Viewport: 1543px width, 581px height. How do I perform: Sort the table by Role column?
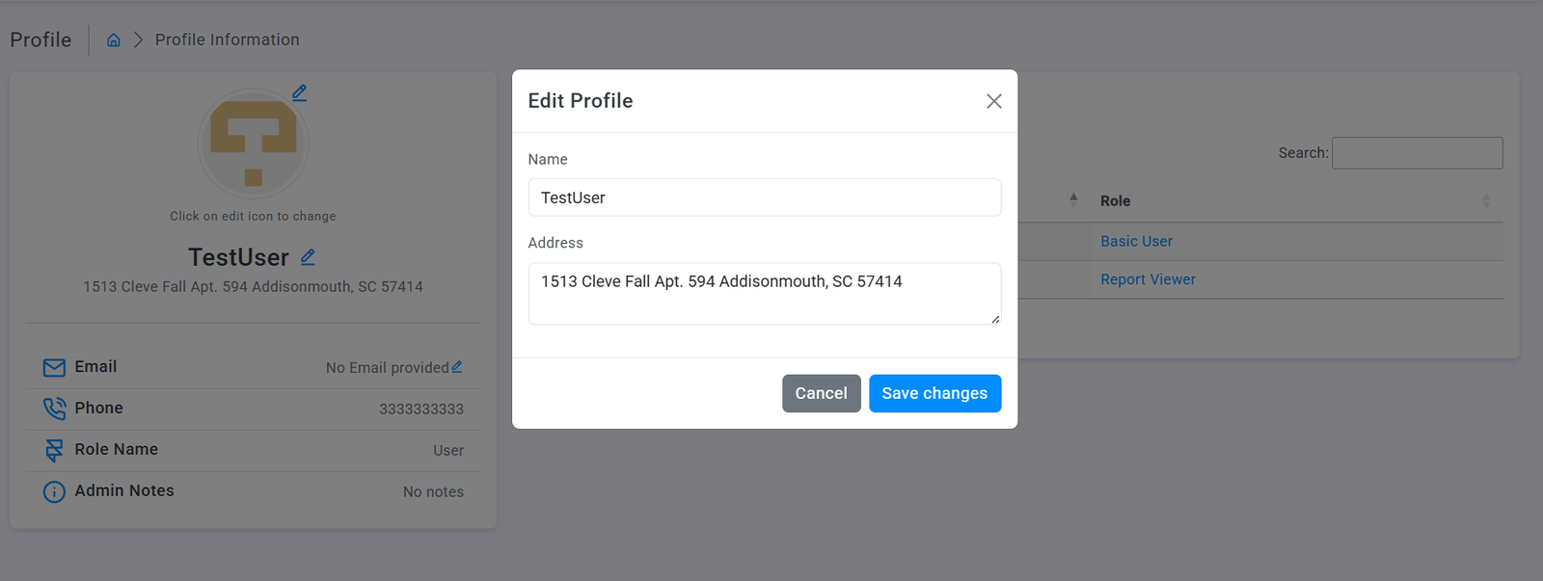(x=1116, y=200)
